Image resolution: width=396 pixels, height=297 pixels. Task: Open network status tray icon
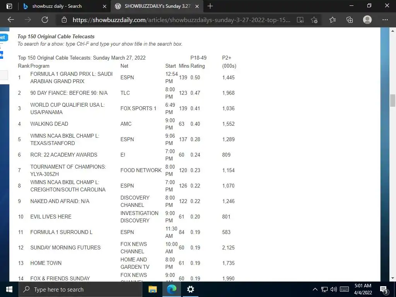(x=324, y=289)
